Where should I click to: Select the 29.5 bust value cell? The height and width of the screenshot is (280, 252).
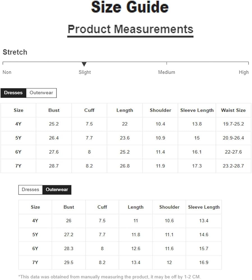click(69, 263)
